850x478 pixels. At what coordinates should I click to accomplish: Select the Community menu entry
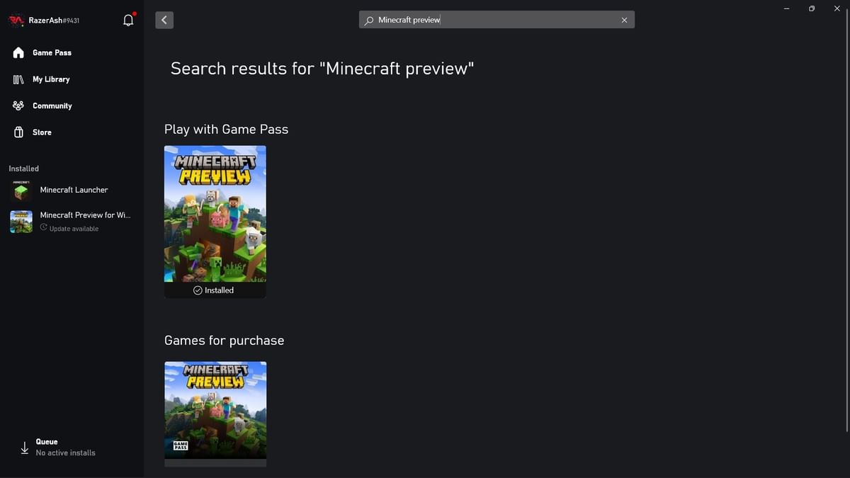pyautogui.click(x=52, y=106)
